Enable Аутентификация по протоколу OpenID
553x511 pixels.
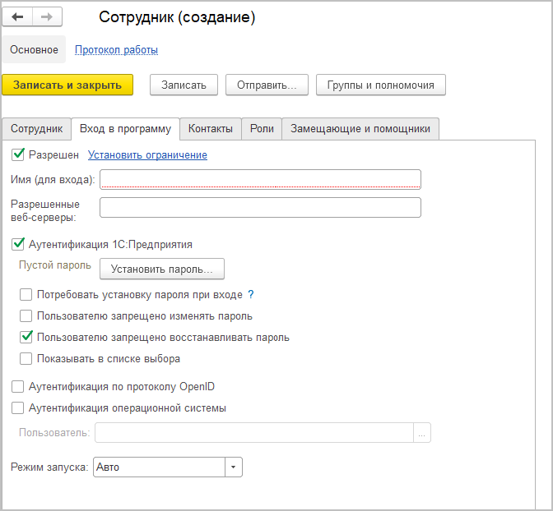pyautogui.click(x=18, y=386)
